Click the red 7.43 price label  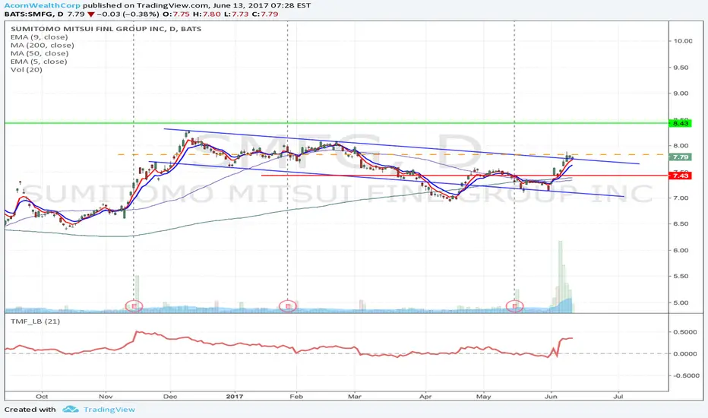click(680, 176)
